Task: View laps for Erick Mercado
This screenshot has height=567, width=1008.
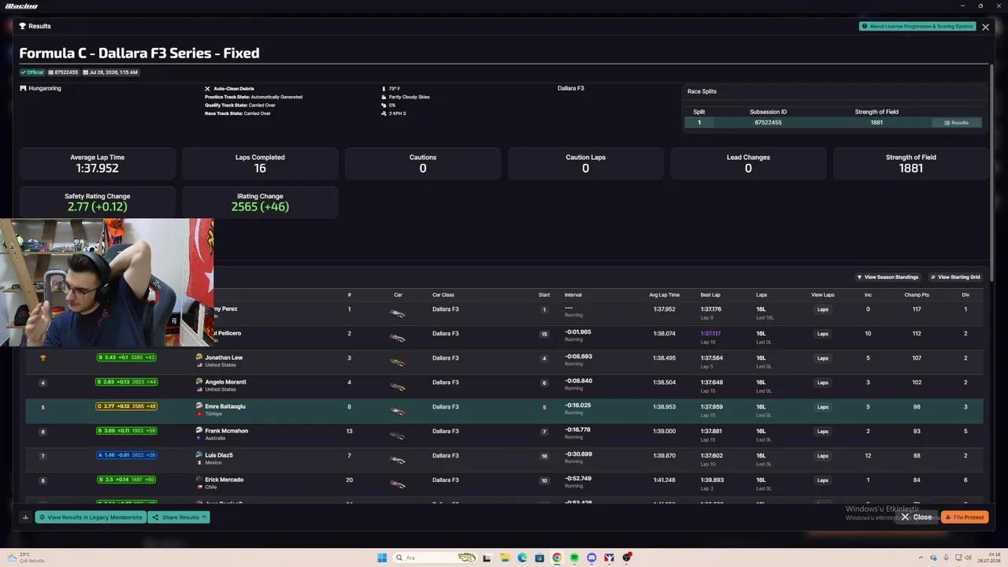Action: coord(823,480)
